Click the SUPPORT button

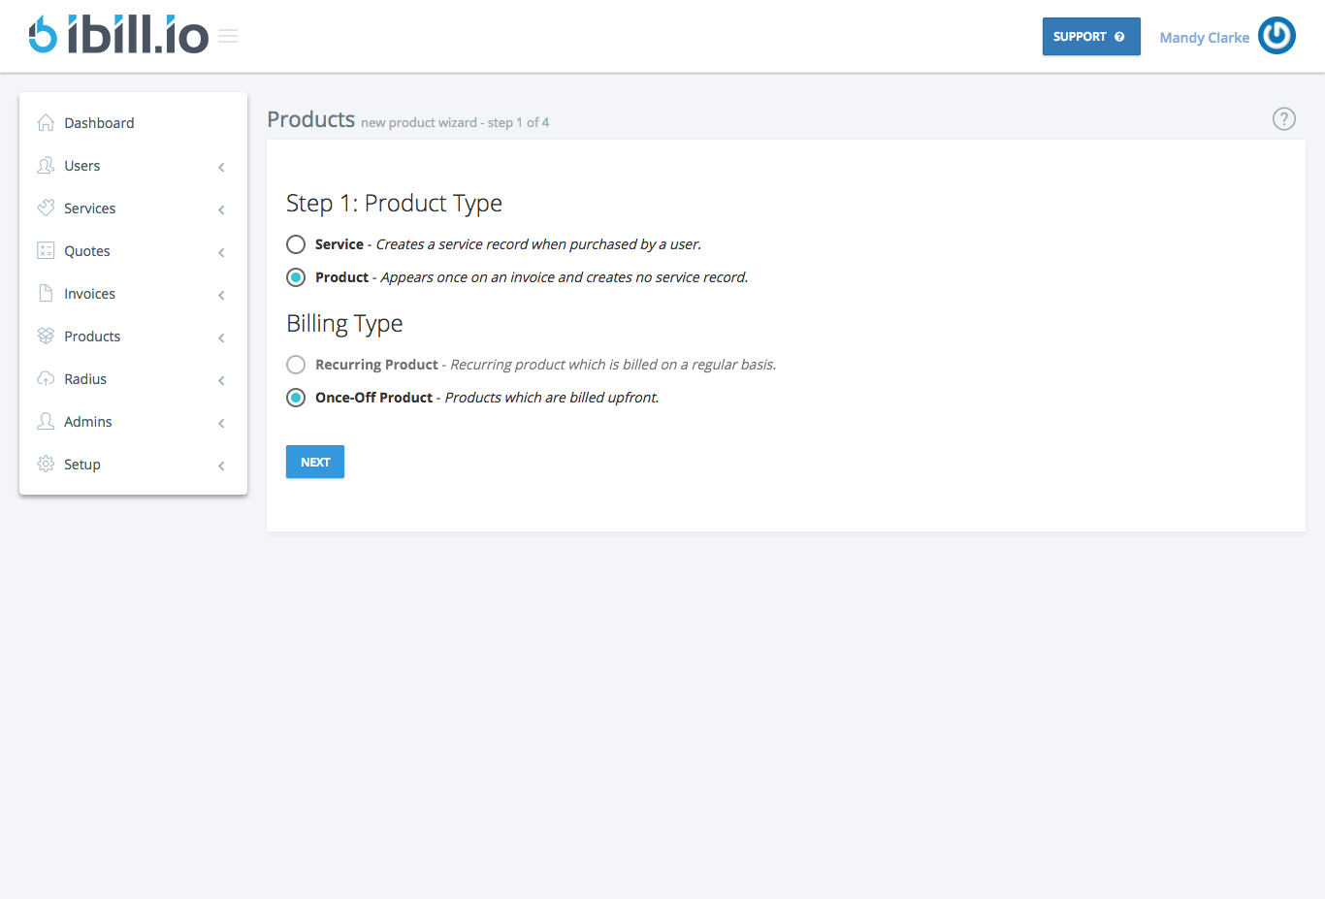(1090, 35)
